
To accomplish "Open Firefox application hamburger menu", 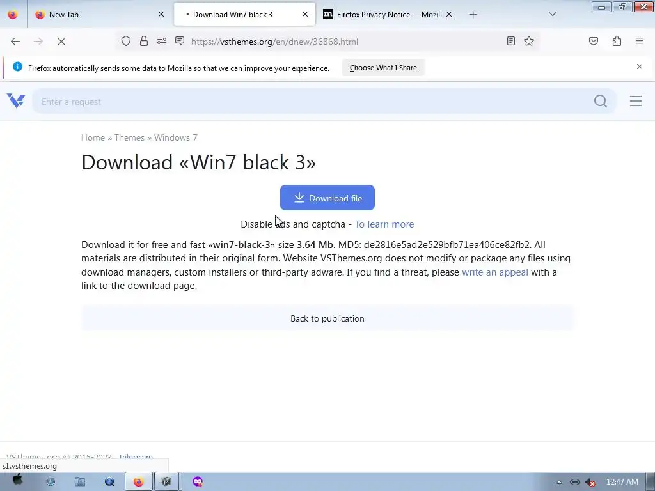I will pos(640,41).
